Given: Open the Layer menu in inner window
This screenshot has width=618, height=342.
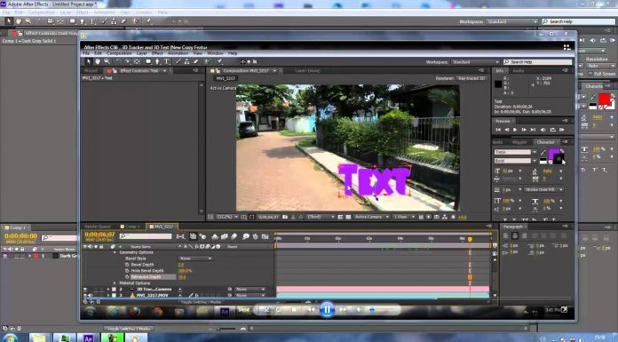Looking at the screenshot, I should point(141,53).
